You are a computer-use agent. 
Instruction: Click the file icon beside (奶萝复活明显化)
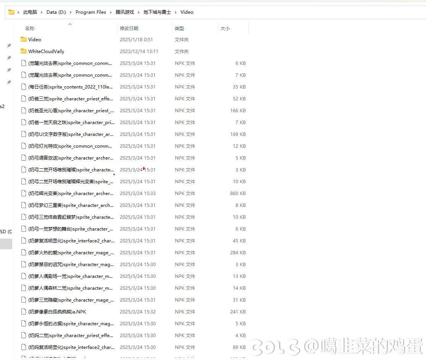point(24,241)
